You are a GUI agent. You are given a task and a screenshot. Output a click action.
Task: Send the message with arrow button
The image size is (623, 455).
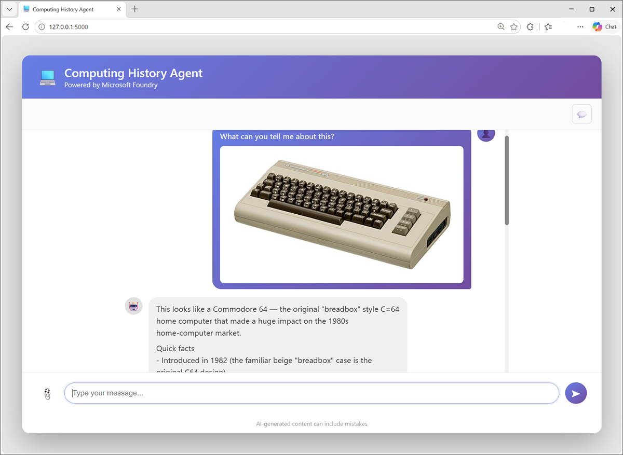pyautogui.click(x=576, y=393)
